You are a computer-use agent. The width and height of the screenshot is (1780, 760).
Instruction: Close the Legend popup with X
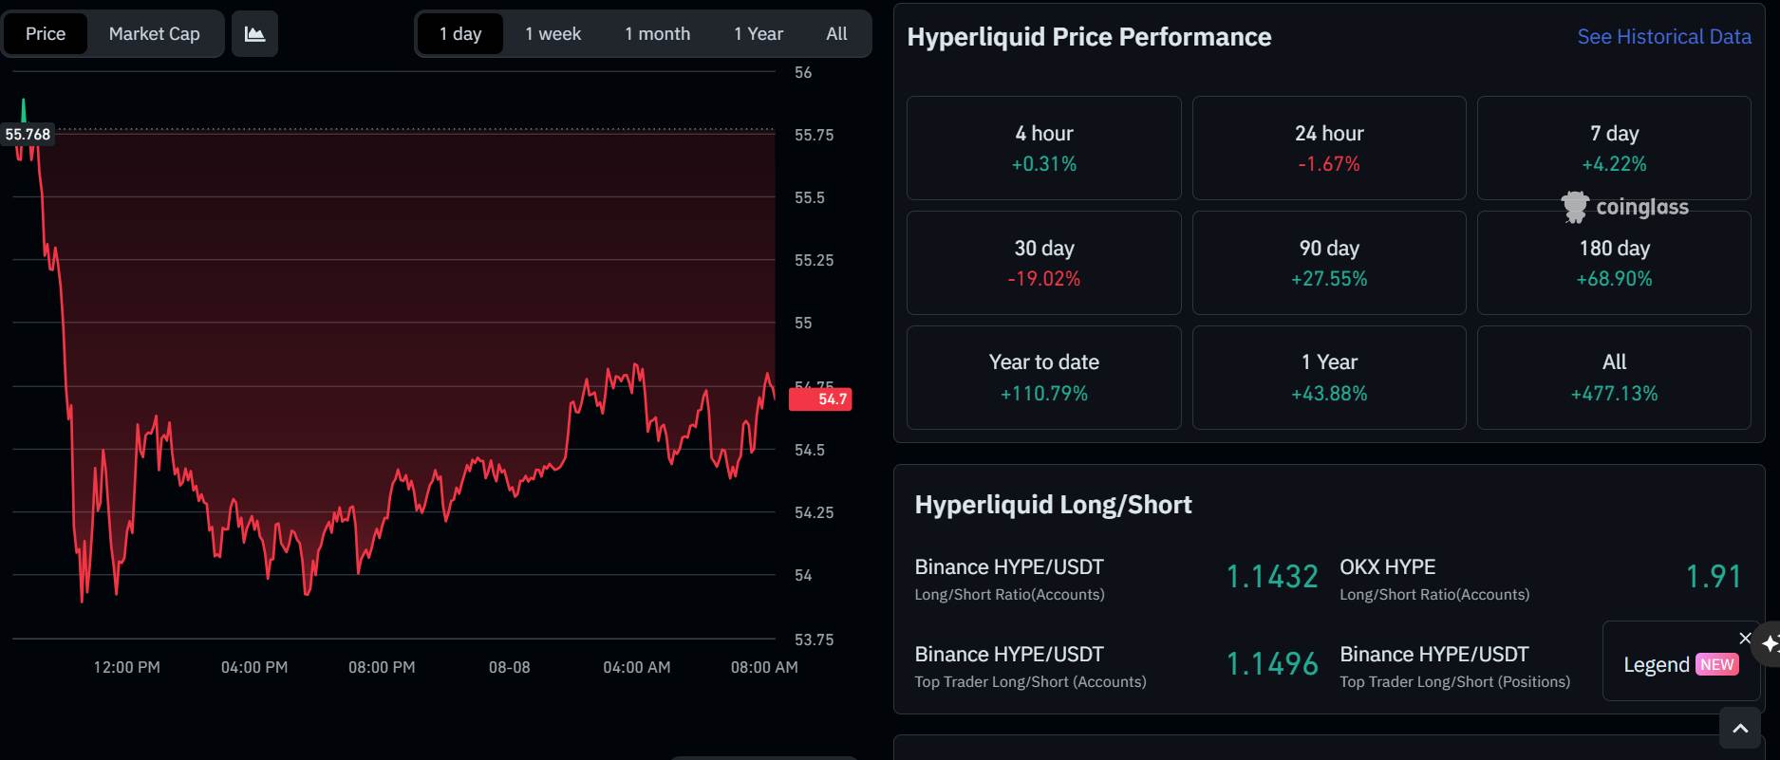(x=1745, y=638)
